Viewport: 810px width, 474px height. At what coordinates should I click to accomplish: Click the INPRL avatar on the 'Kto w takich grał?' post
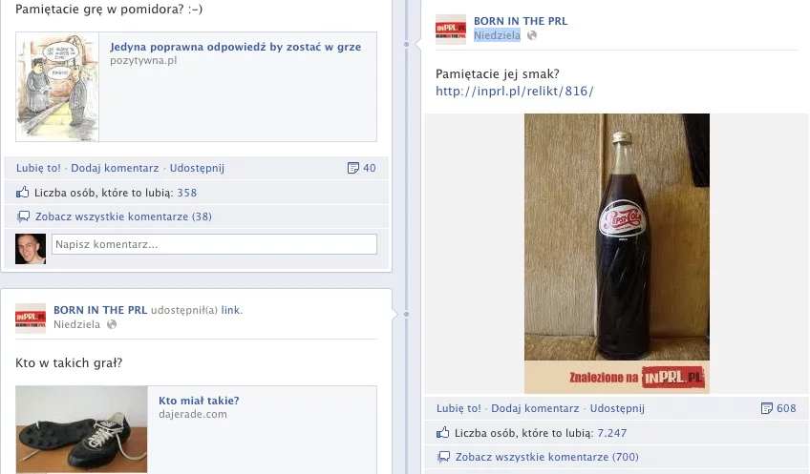[x=31, y=319]
